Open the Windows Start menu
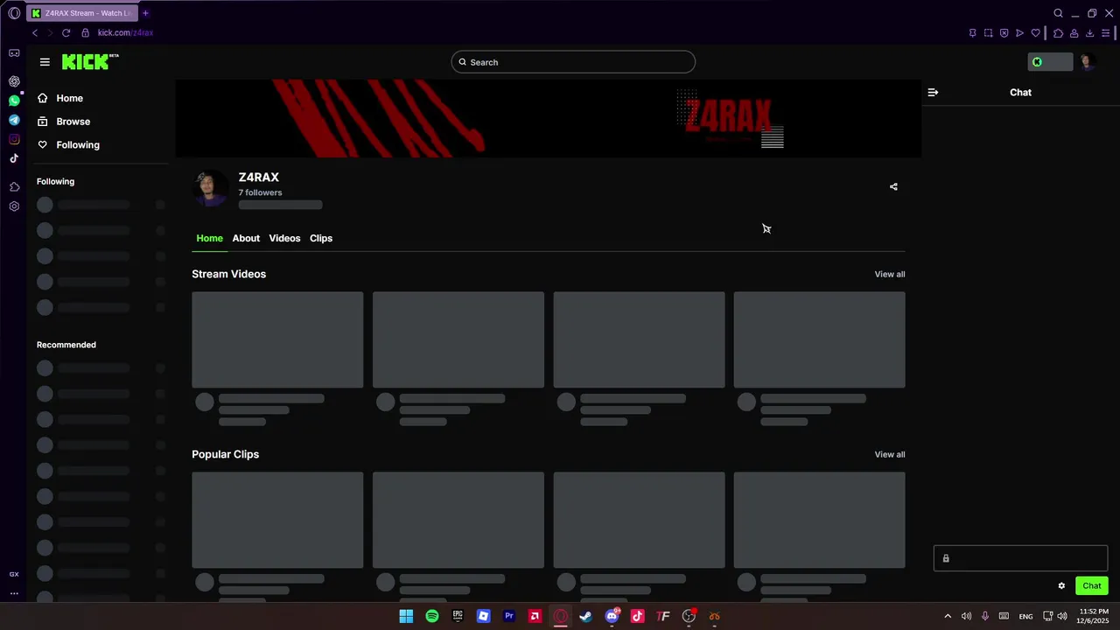This screenshot has height=630, width=1120. tap(406, 616)
